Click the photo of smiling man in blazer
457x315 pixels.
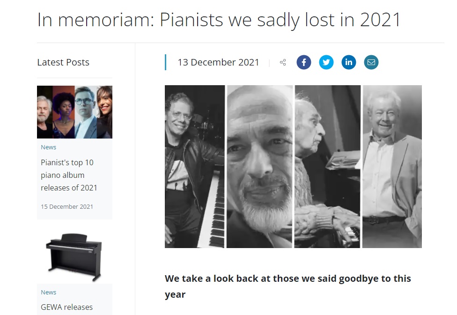[x=392, y=167]
